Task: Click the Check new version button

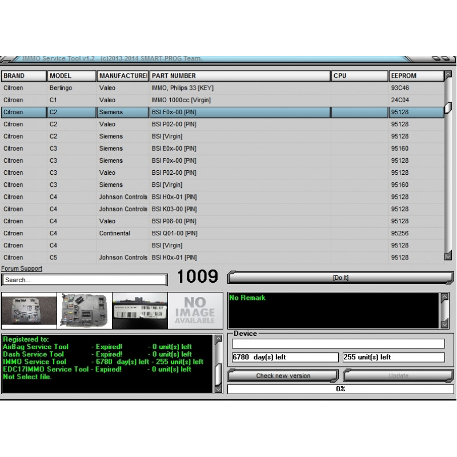Action: coord(282,376)
